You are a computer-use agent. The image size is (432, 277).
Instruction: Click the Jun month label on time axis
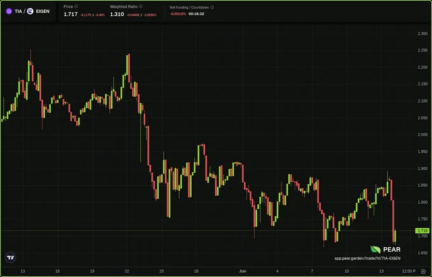(243, 271)
